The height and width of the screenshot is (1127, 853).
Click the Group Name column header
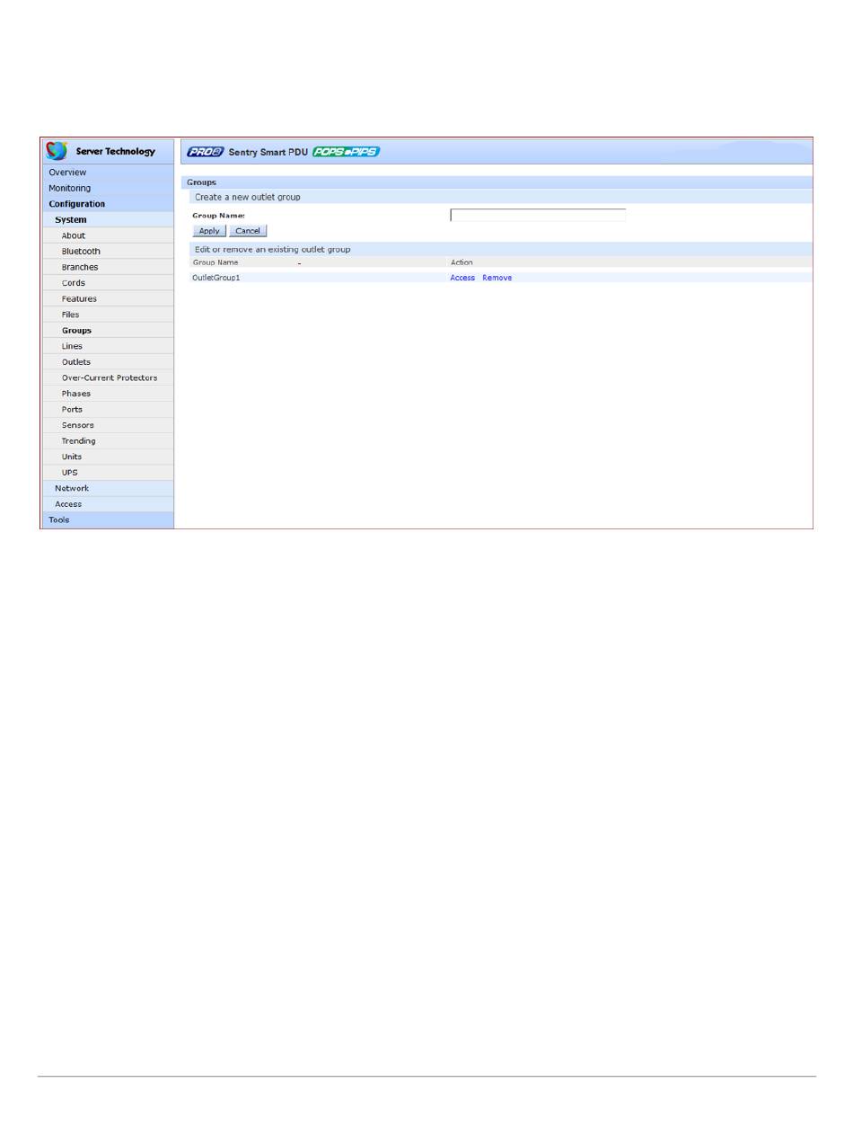click(215, 262)
